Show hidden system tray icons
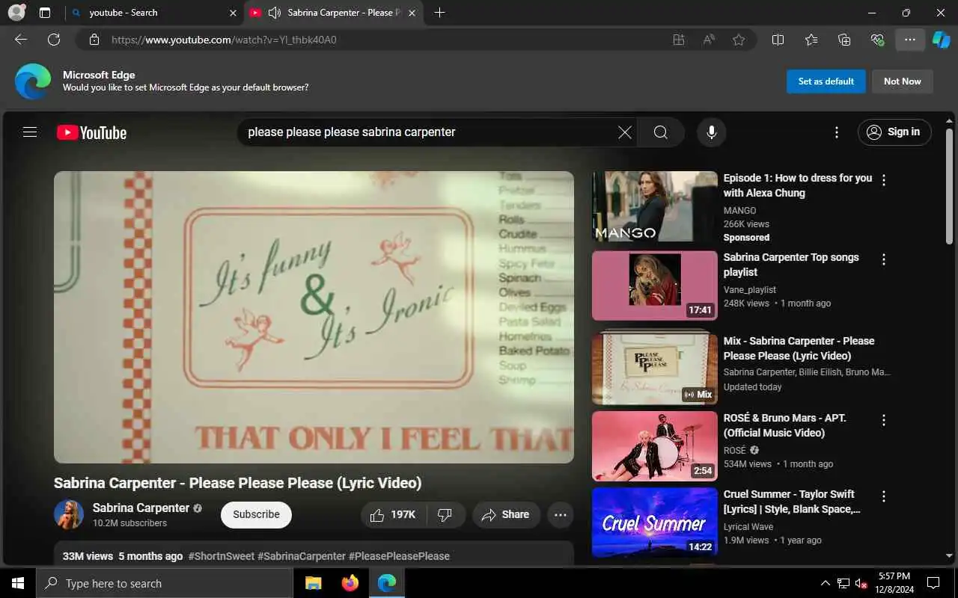 pyautogui.click(x=826, y=583)
